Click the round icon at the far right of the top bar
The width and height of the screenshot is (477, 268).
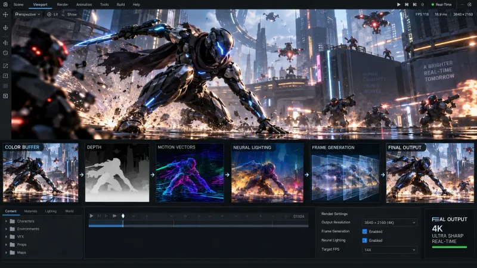pos(469,5)
